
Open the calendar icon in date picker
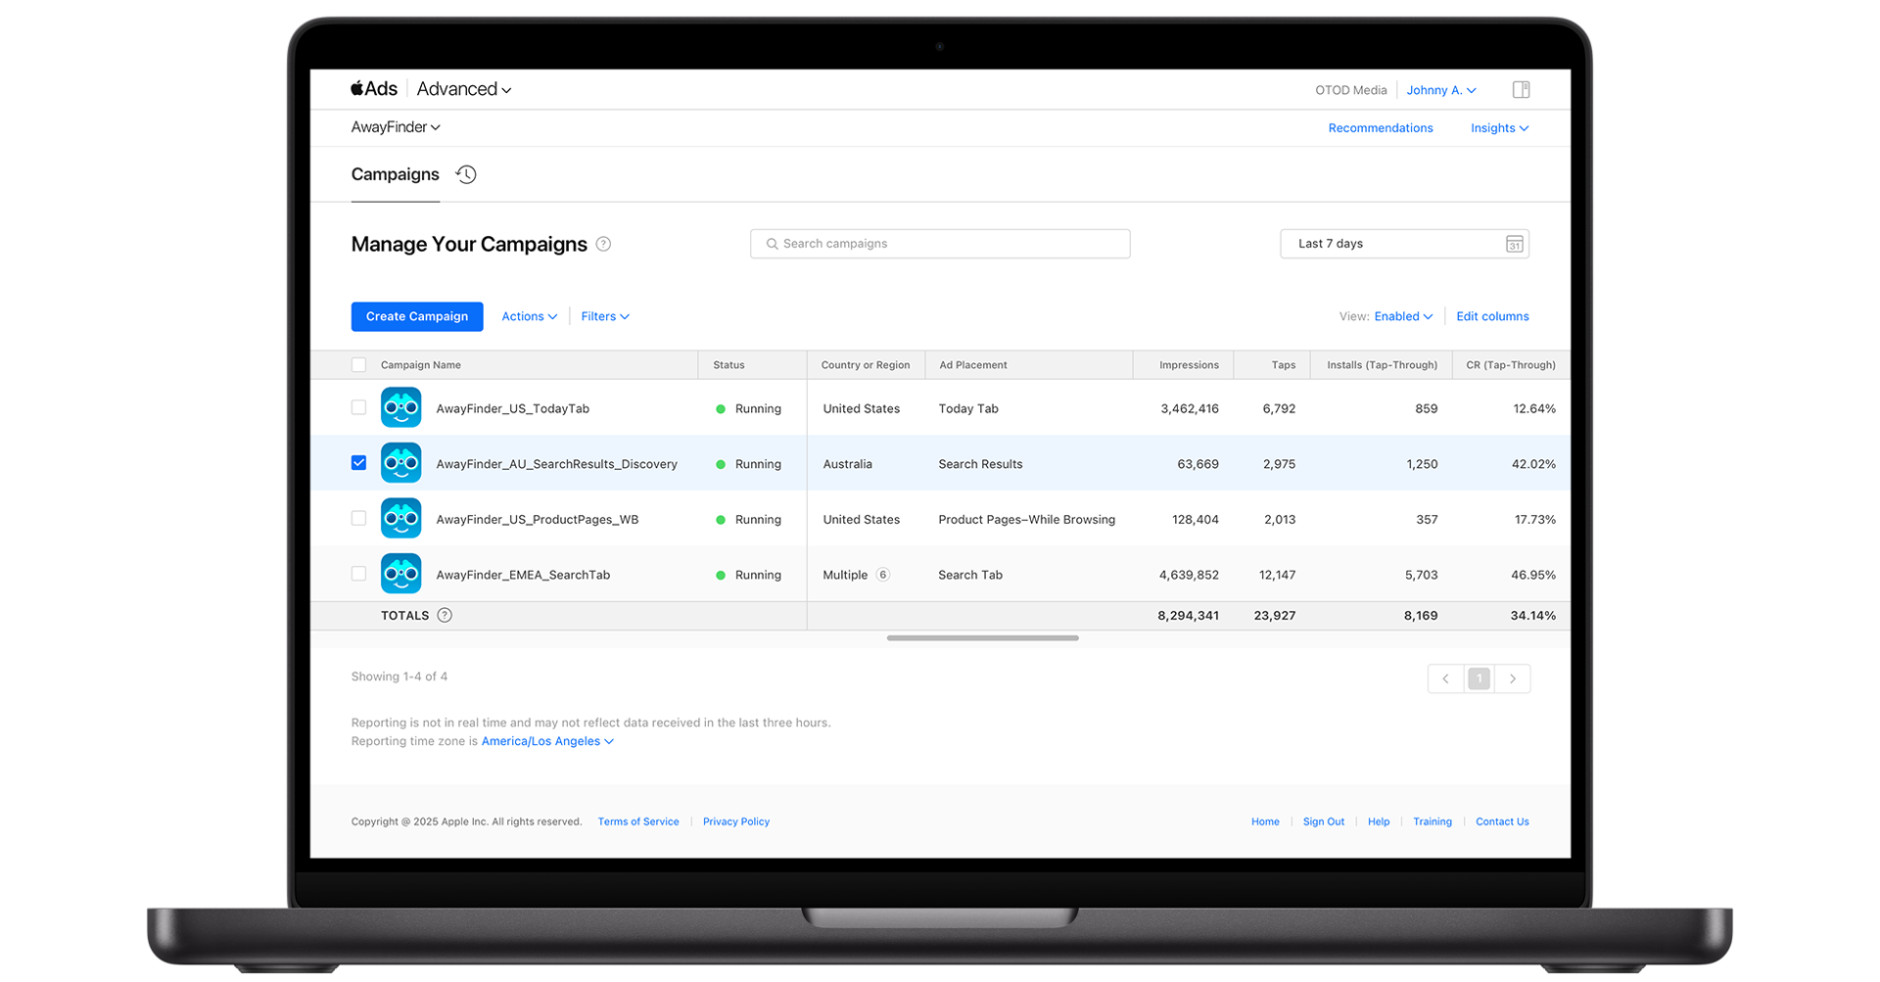pos(1514,244)
